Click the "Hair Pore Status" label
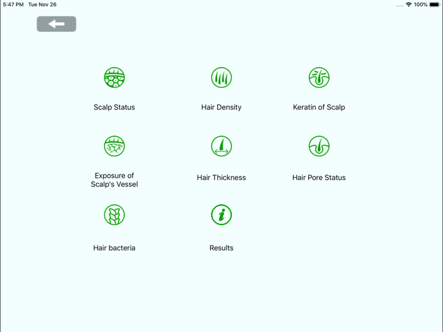Image resolution: width=443 pixels, height=332 pixels. point(319,178)
